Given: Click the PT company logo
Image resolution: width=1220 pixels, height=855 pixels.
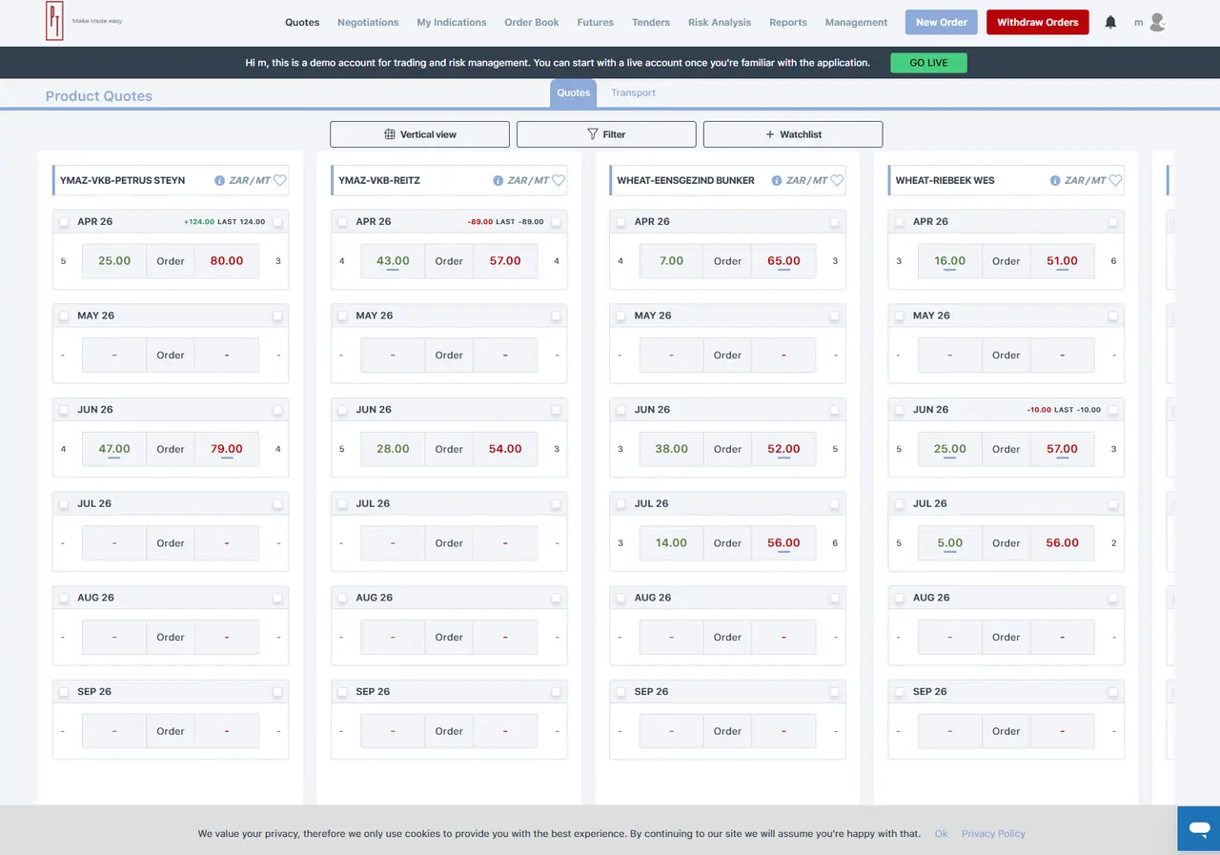Looking at the screenshot, I should click(x=54, y=21).
